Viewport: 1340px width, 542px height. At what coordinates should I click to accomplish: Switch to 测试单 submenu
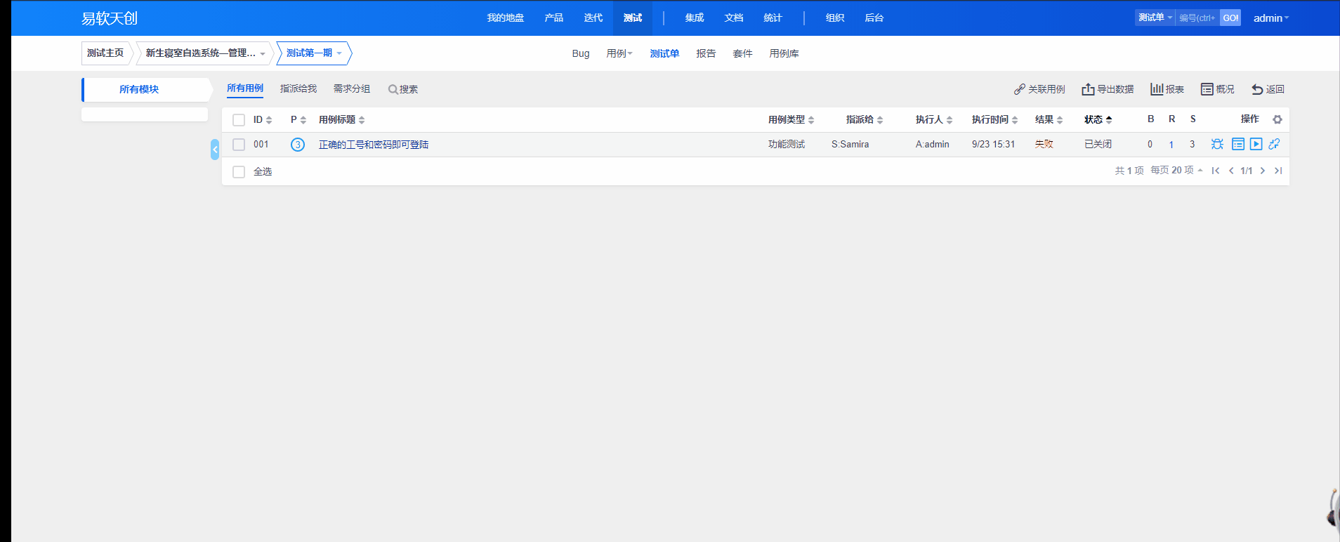point(664,53)
